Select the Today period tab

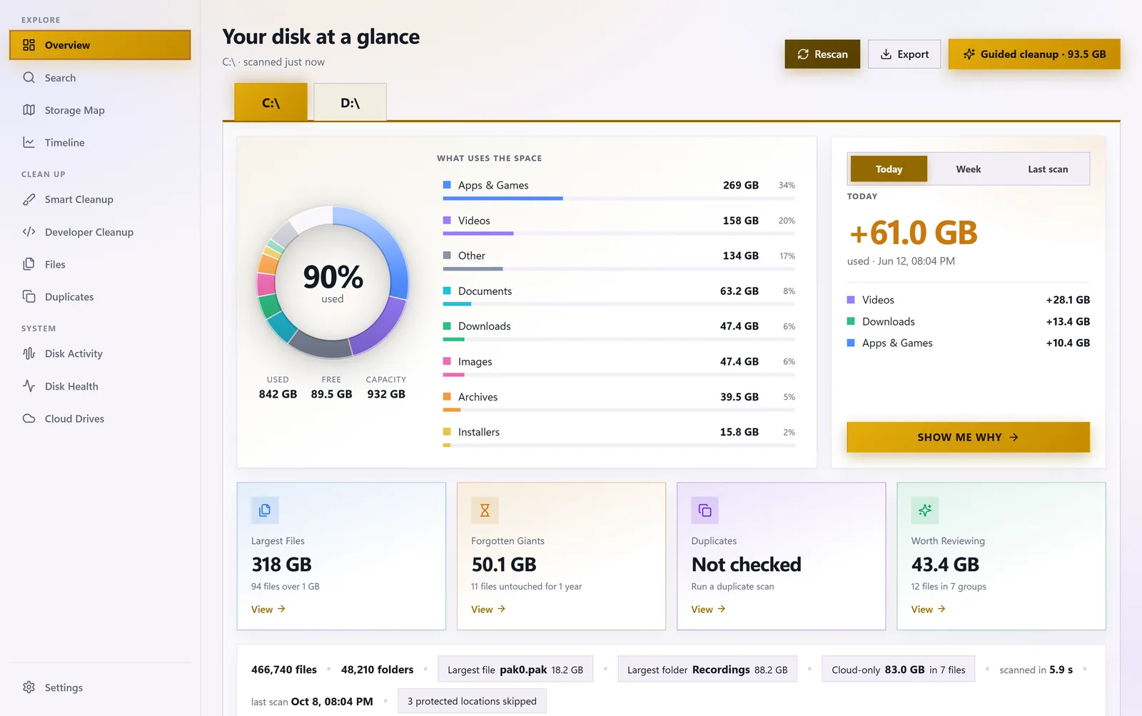889,169
